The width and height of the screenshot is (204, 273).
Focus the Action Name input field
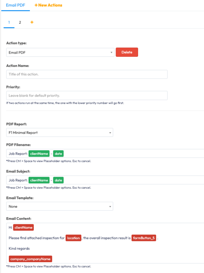coord(87,74)
